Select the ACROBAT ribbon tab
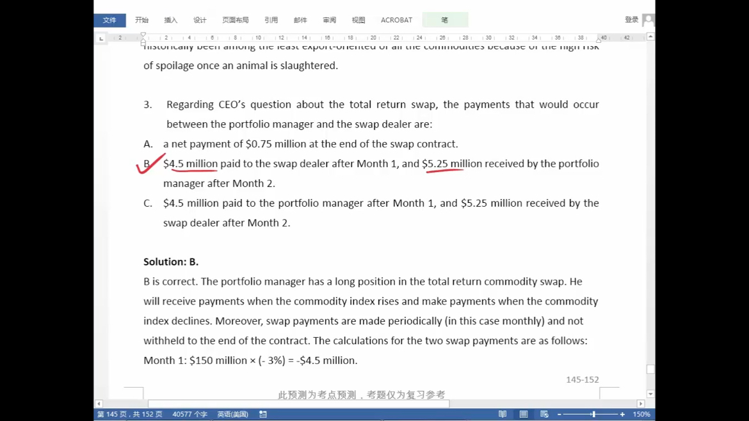This screenshot has width=749, height=421. pos(396,20)
